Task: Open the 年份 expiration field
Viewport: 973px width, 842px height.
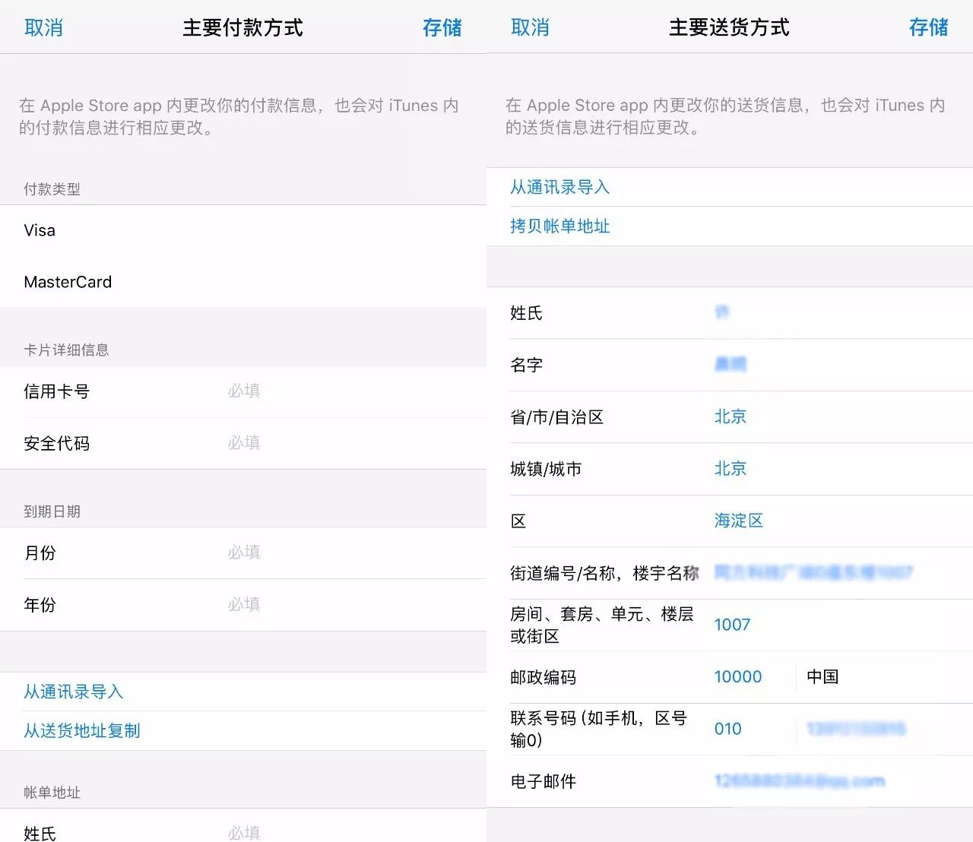Action: coord(243,605)
